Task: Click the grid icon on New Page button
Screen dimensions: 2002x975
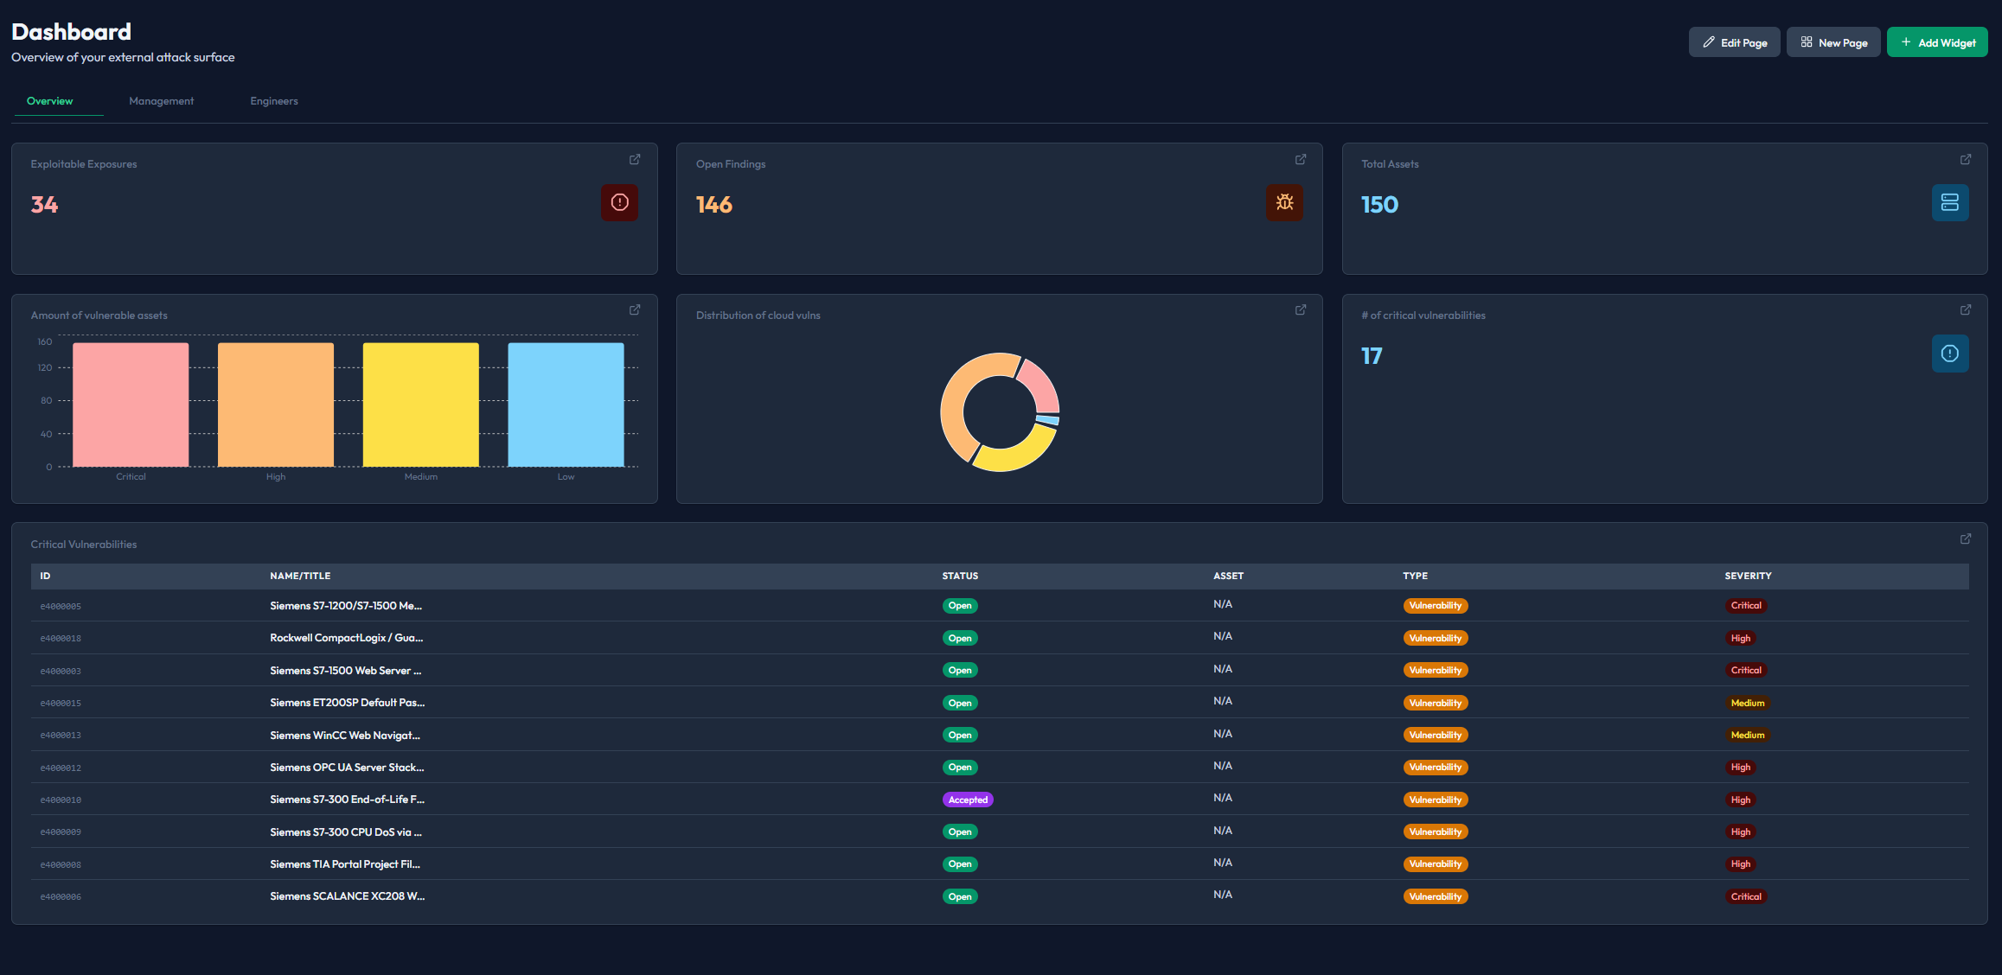Action: [1806, 41]
